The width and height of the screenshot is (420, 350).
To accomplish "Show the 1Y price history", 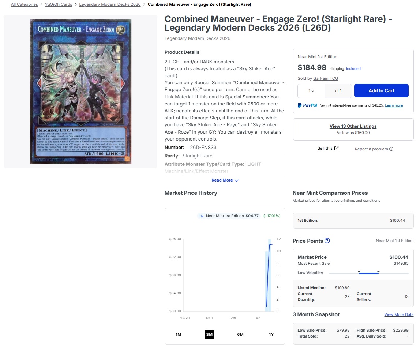I will click(x=271, y=334).
